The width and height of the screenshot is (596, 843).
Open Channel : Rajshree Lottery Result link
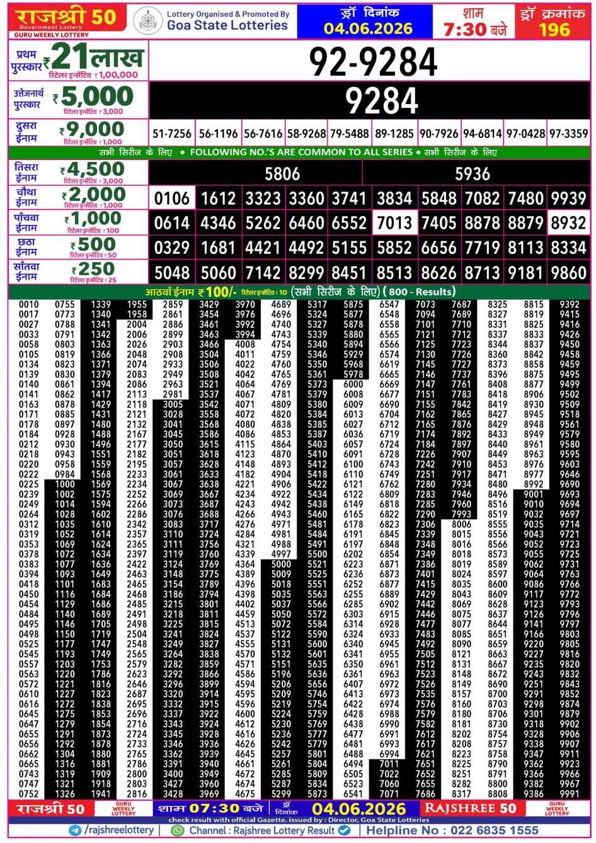261,830
